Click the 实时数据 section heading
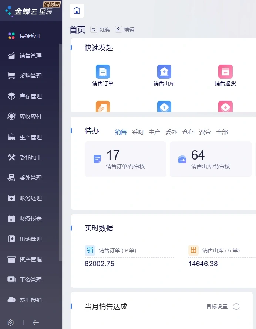 (99, 228)
